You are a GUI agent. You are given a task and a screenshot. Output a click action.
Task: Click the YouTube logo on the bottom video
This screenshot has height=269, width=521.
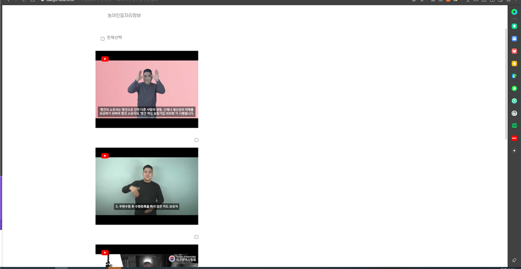[105, 252]
